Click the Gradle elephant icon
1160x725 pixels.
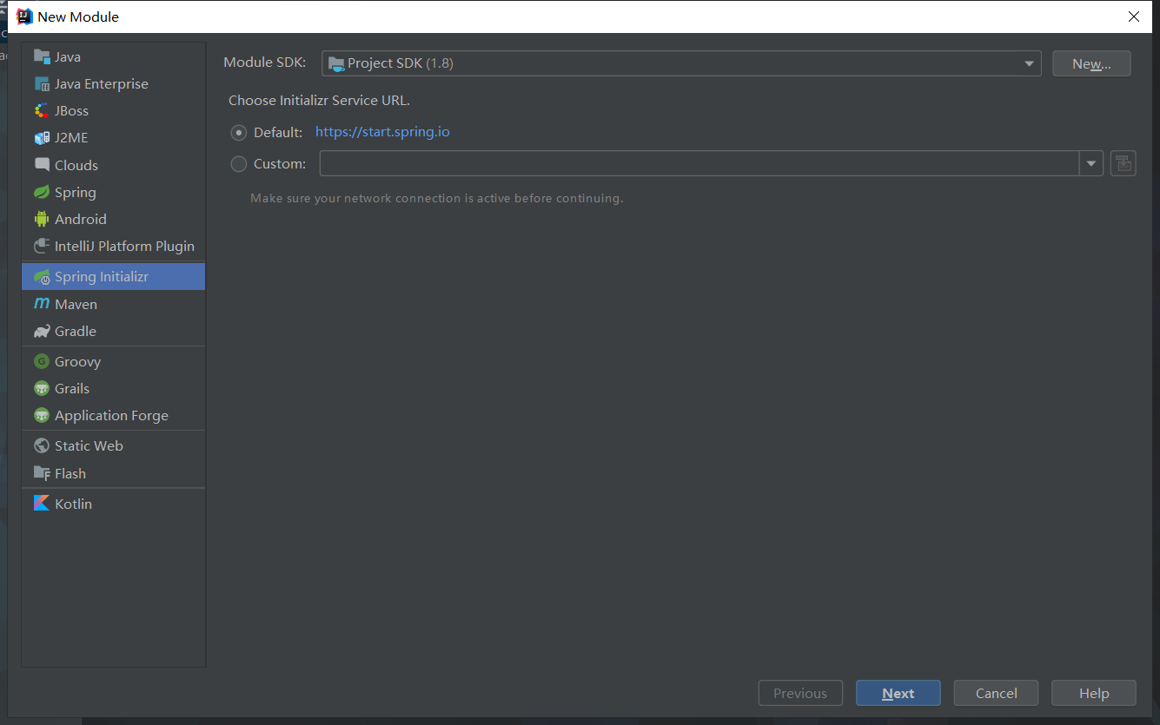(x=42, y=331)
